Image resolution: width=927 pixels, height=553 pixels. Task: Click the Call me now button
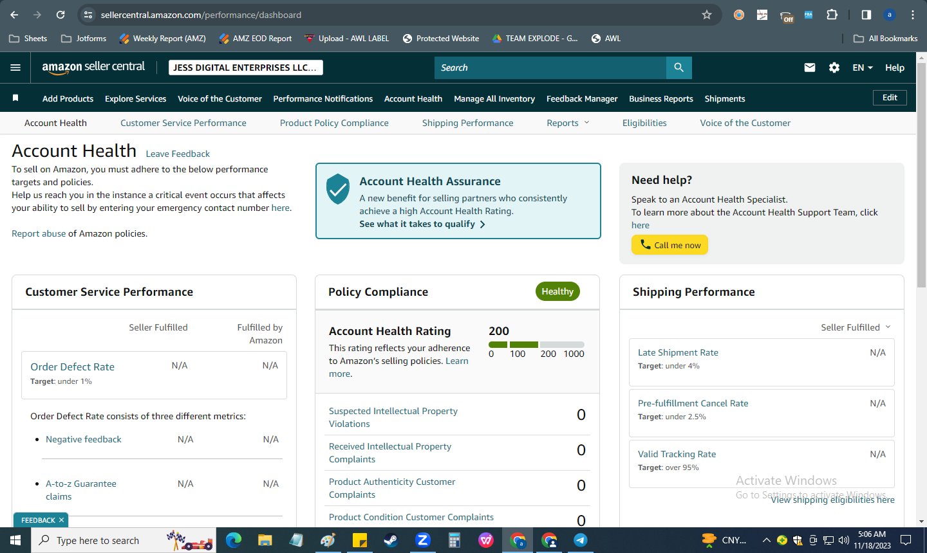coord(669,245)
